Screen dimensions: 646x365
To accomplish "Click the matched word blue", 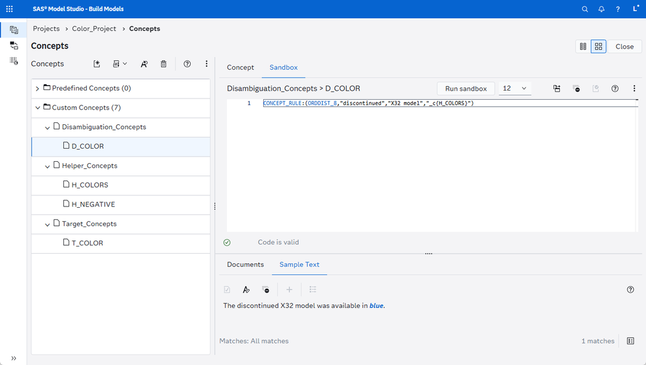I will [x=376, y=305].
